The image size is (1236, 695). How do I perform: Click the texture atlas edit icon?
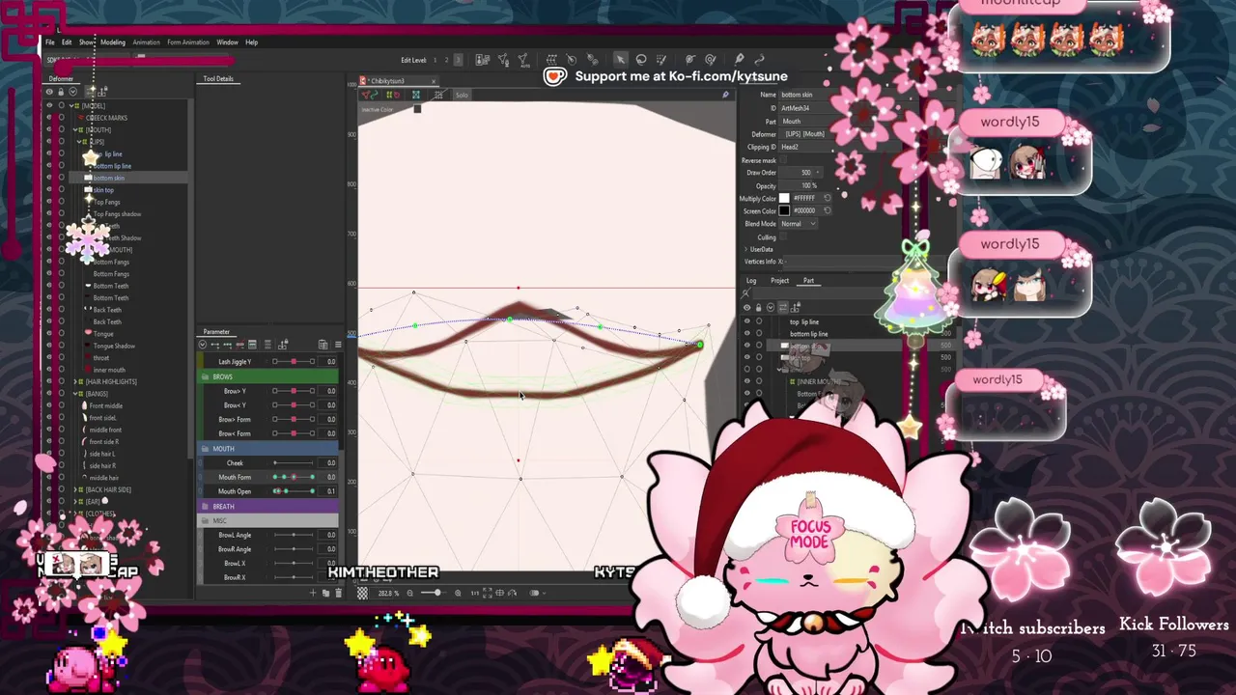click(484, 60)
